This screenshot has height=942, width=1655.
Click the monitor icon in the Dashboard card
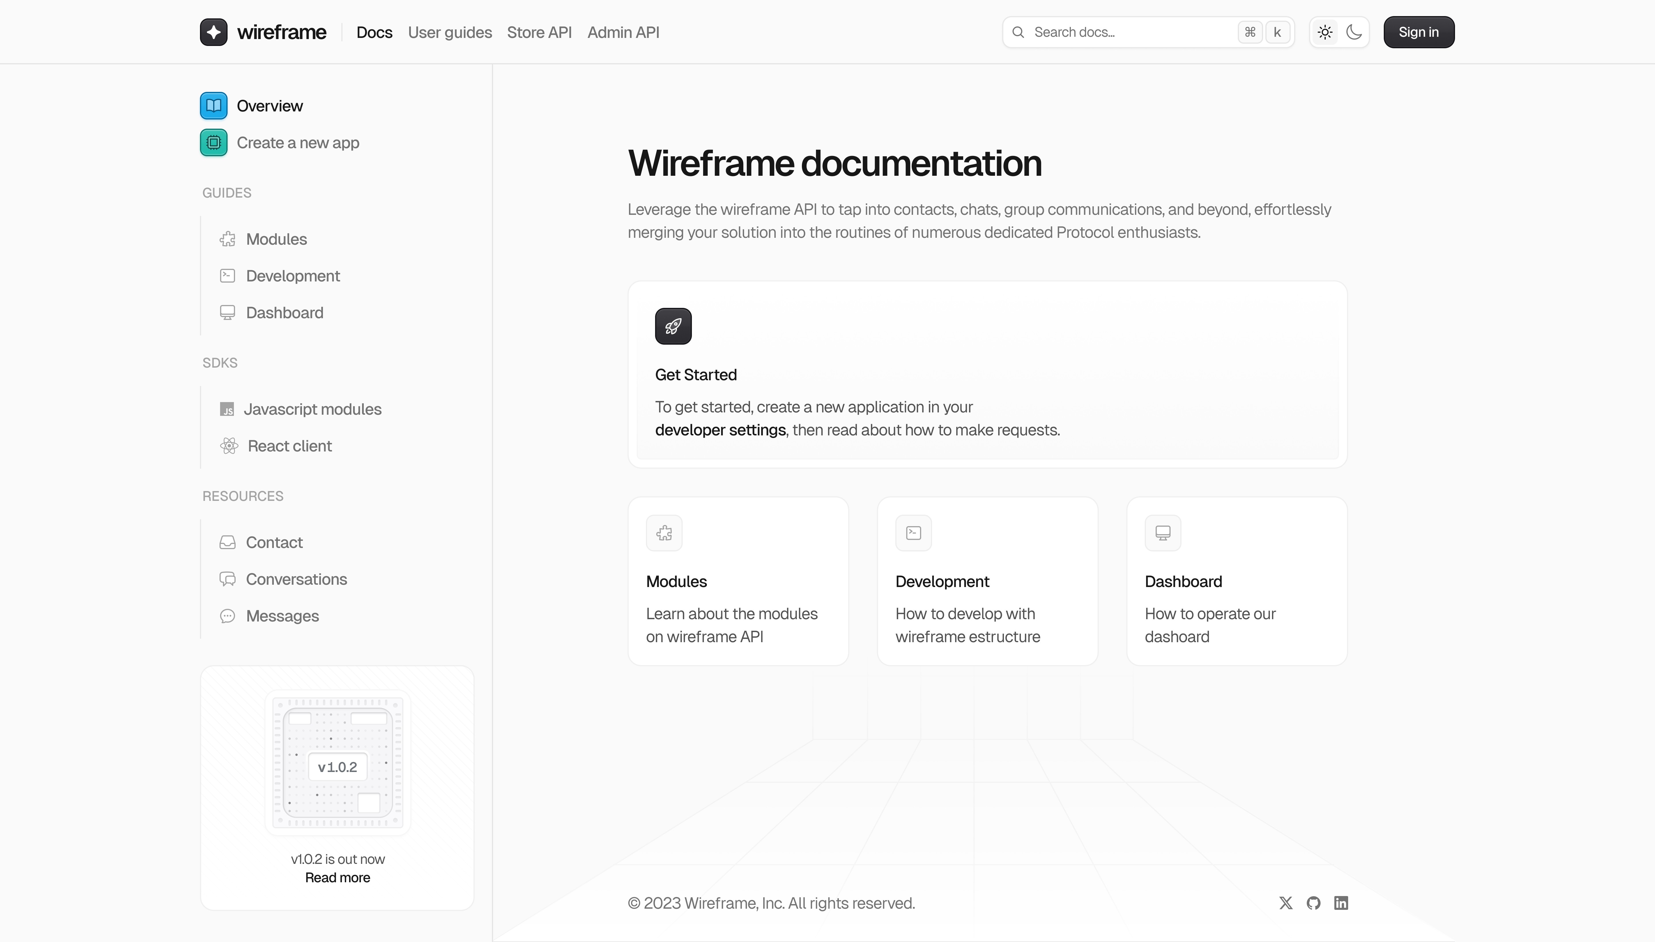pyautogui.click(x=1163, y=533)
